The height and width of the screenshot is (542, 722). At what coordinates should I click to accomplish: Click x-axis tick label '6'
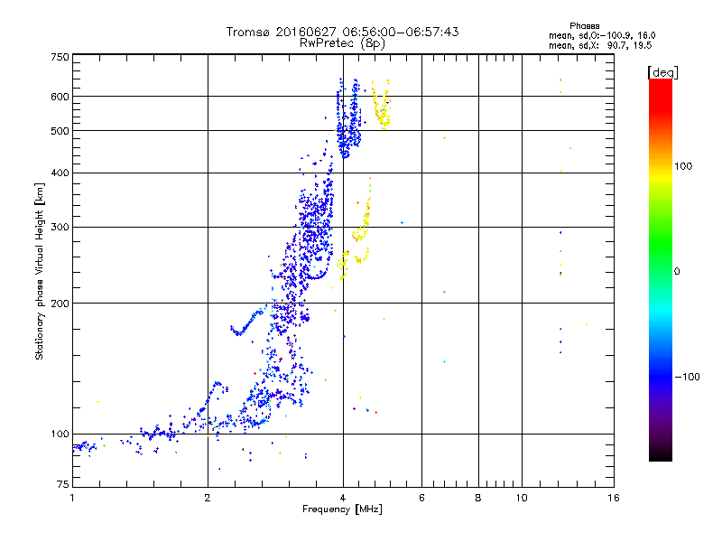click(x=421, y=498)
